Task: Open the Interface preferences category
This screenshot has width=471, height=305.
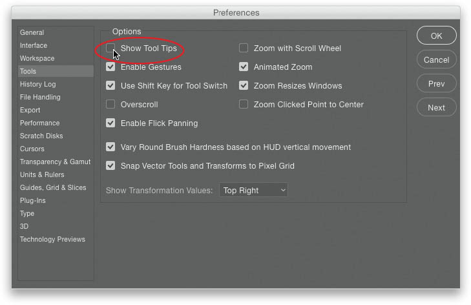Action: pyautogui.click(x=34, y=45)
